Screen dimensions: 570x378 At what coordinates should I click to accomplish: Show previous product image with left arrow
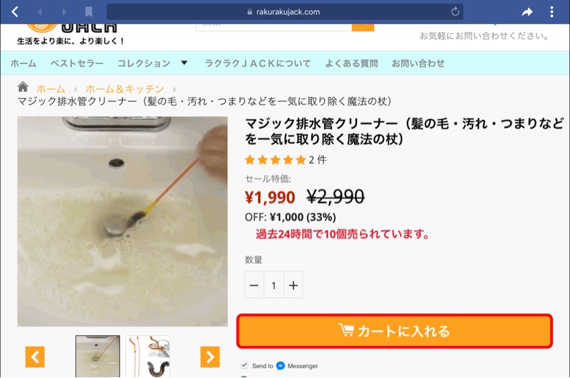[35, 357]
